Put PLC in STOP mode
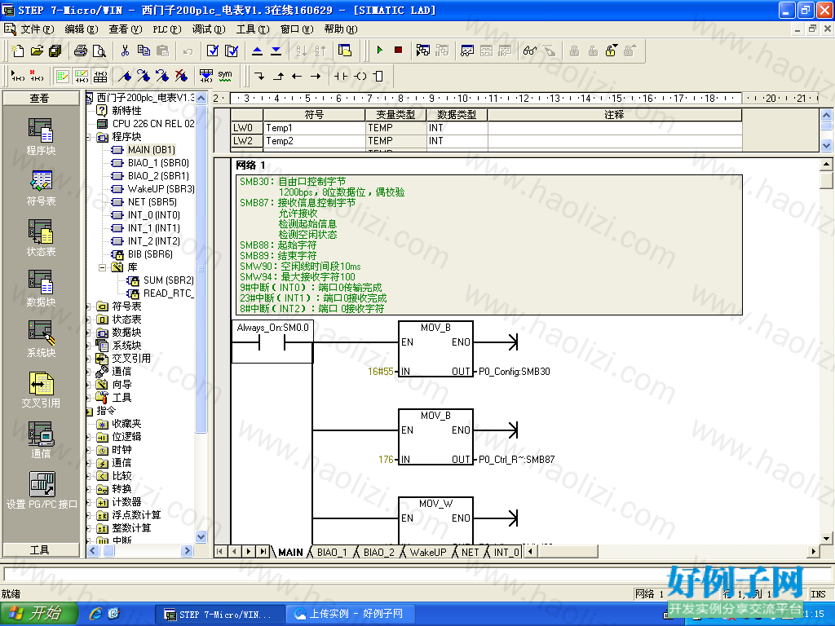This screenshot has width=835, height=626. click(398, 50)
